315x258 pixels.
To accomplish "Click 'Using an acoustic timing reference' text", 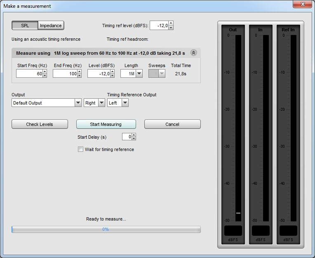I will [46, 39].
